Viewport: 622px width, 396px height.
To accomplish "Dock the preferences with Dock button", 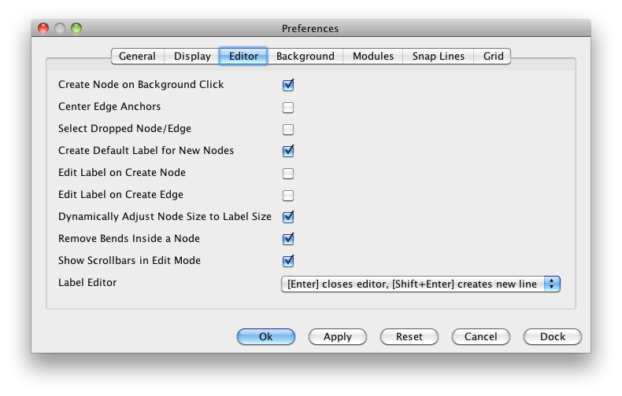I will (553, 336).
